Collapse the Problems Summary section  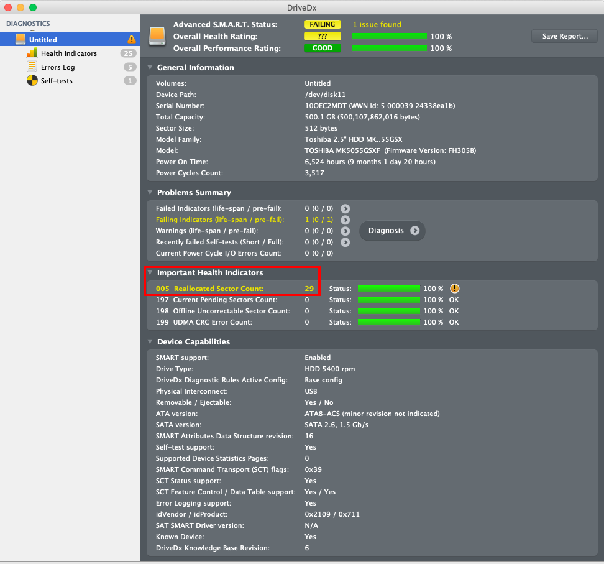(150, 193)
